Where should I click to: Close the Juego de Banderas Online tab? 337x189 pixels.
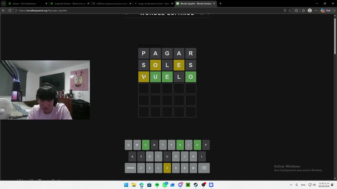coord(172,4)
